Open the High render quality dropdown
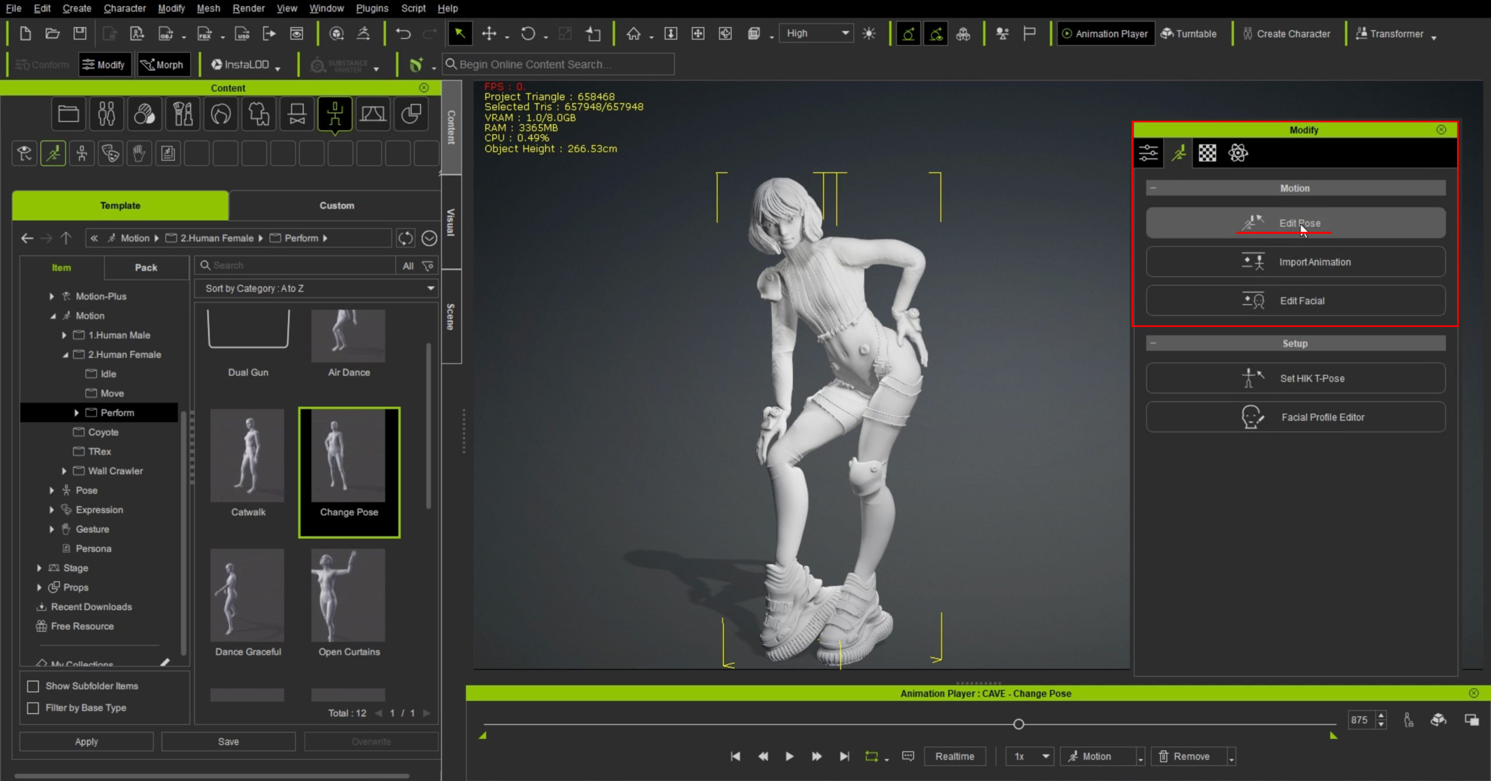This screenshot has height=781, width=1491. point(817,34)
